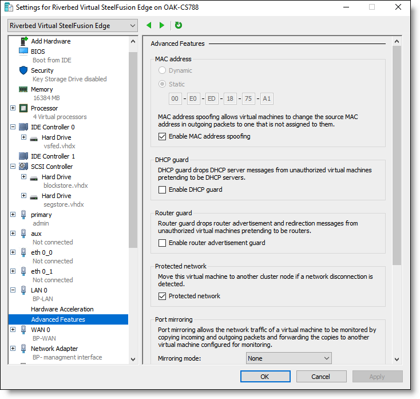This screenshot has height=399, width=420.
Task: Go to previous settings page green arrow
Action: (149, 25)
